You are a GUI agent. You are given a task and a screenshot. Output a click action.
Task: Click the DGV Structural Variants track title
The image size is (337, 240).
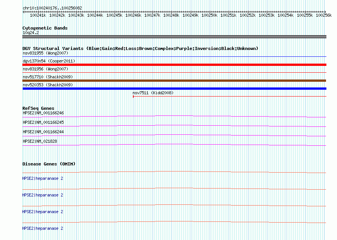140,48
